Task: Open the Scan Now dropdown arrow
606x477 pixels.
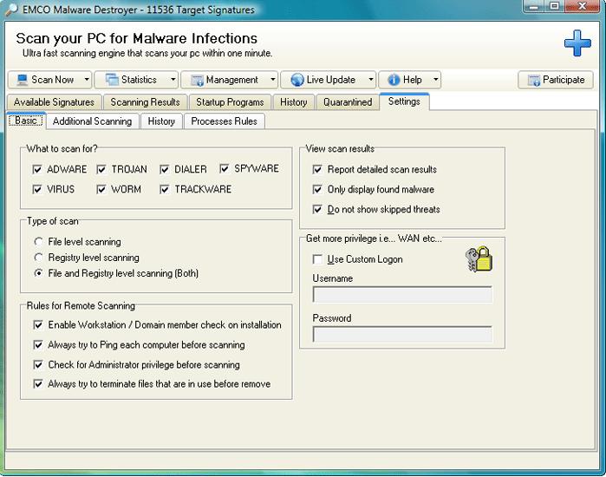Action: [87, 80]
